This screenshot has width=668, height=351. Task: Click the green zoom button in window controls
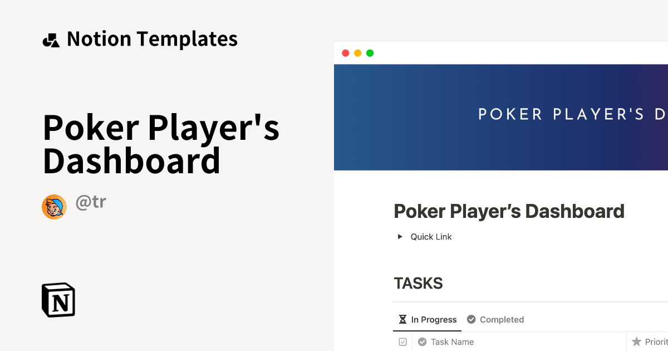point(370,53)
